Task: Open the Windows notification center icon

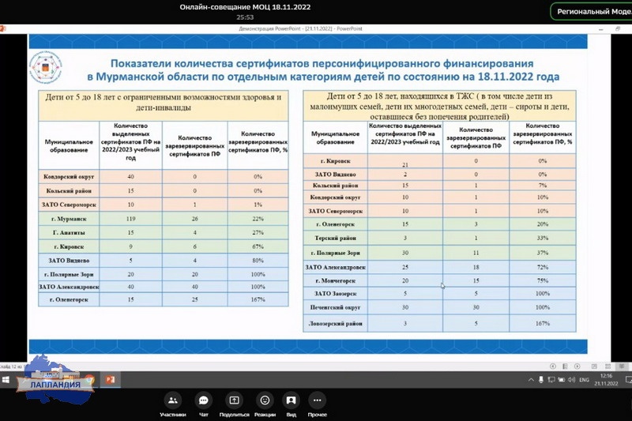Action: coord(628,379)
